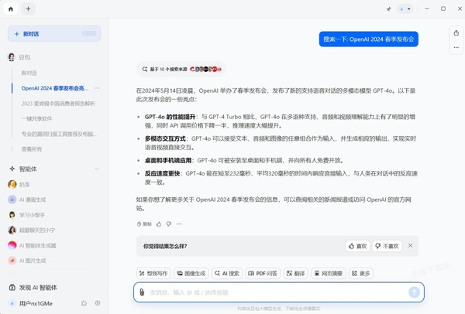Image resolution: width=465 pixels, height=314 pixels.
Task: Click the pin window icon
Action: (x=389, y=9)
